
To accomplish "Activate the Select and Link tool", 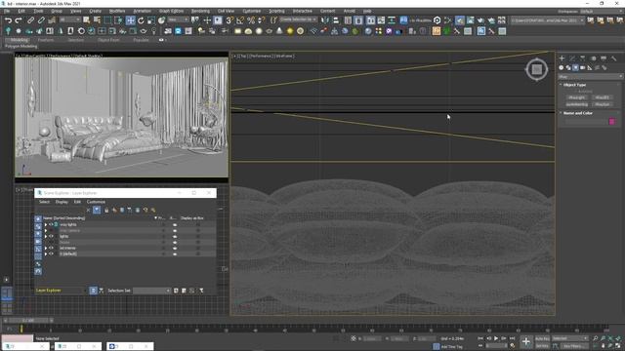I will tap(30, 20).
